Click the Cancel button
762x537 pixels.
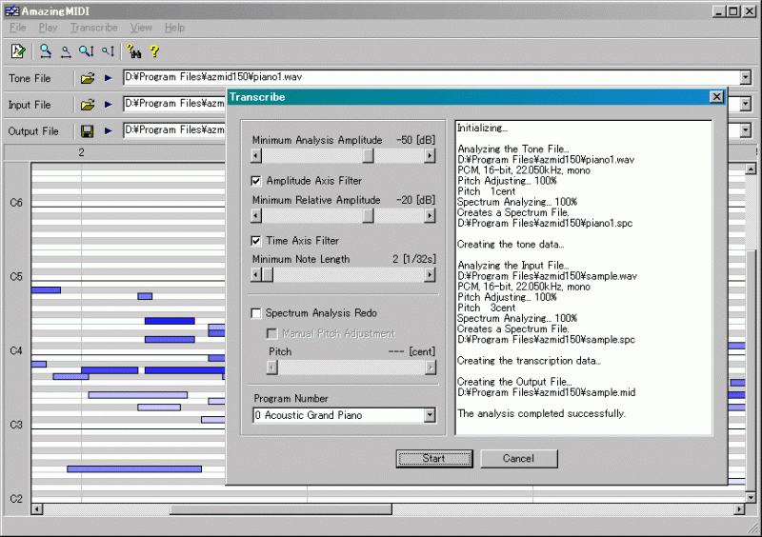point(518,458)
